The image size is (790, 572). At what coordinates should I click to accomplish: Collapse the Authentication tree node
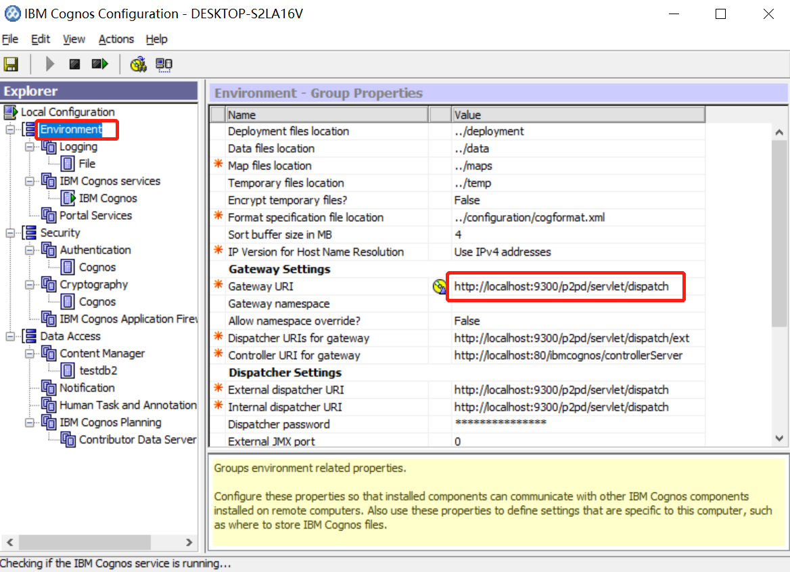[x=30, y=249]
